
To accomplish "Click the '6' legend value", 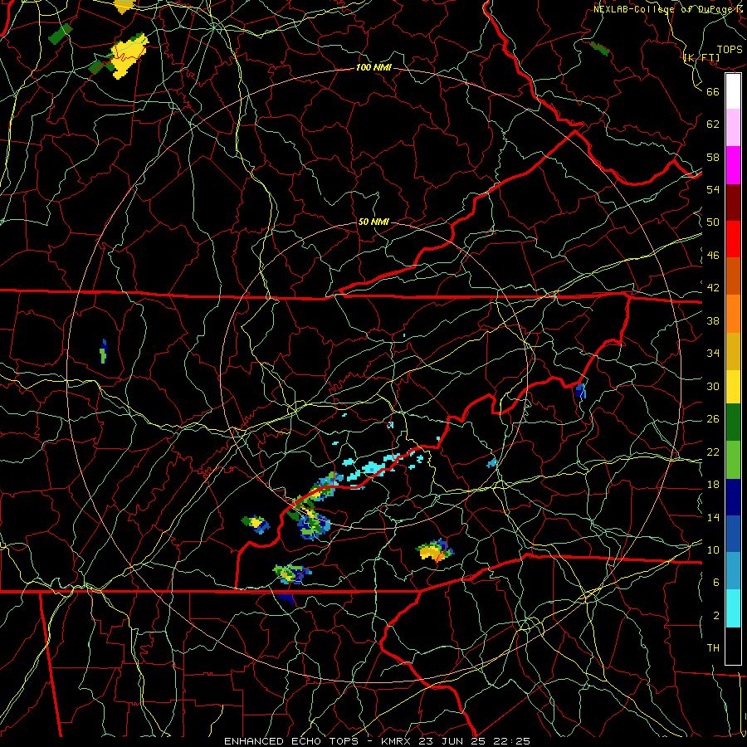I will point(716,583).
